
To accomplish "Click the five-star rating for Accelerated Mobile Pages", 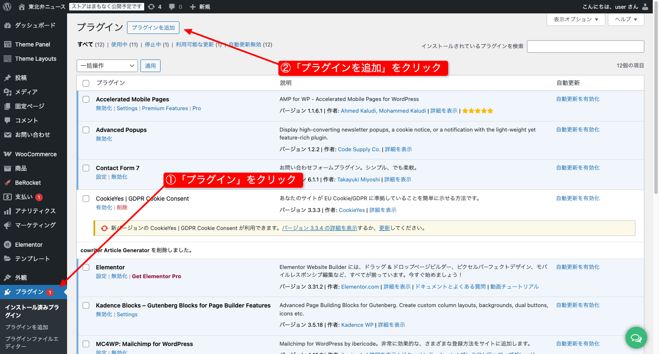I will click(x=478, y=111).
